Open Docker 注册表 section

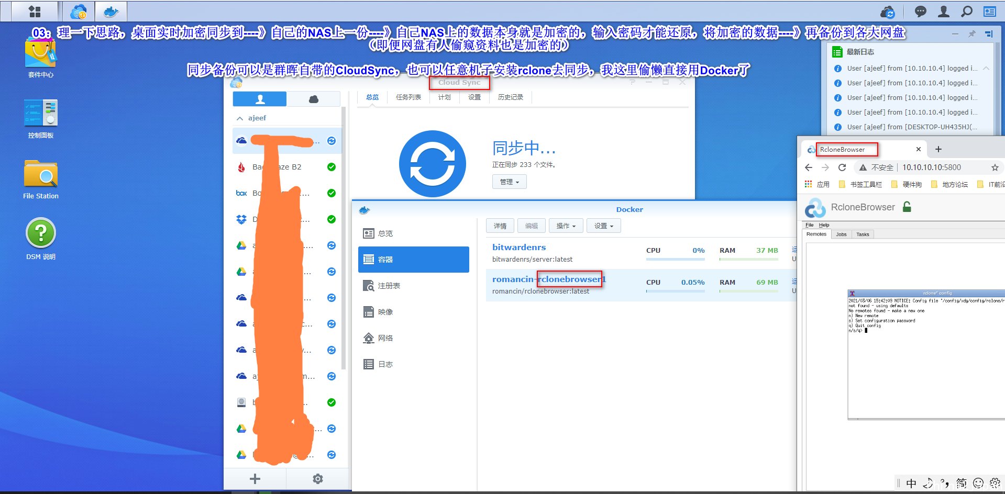coord(414,286)
